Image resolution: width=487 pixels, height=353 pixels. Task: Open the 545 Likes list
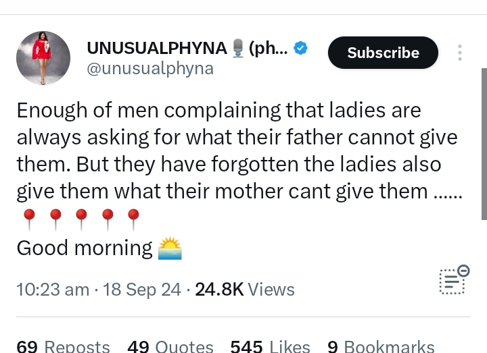270,346
